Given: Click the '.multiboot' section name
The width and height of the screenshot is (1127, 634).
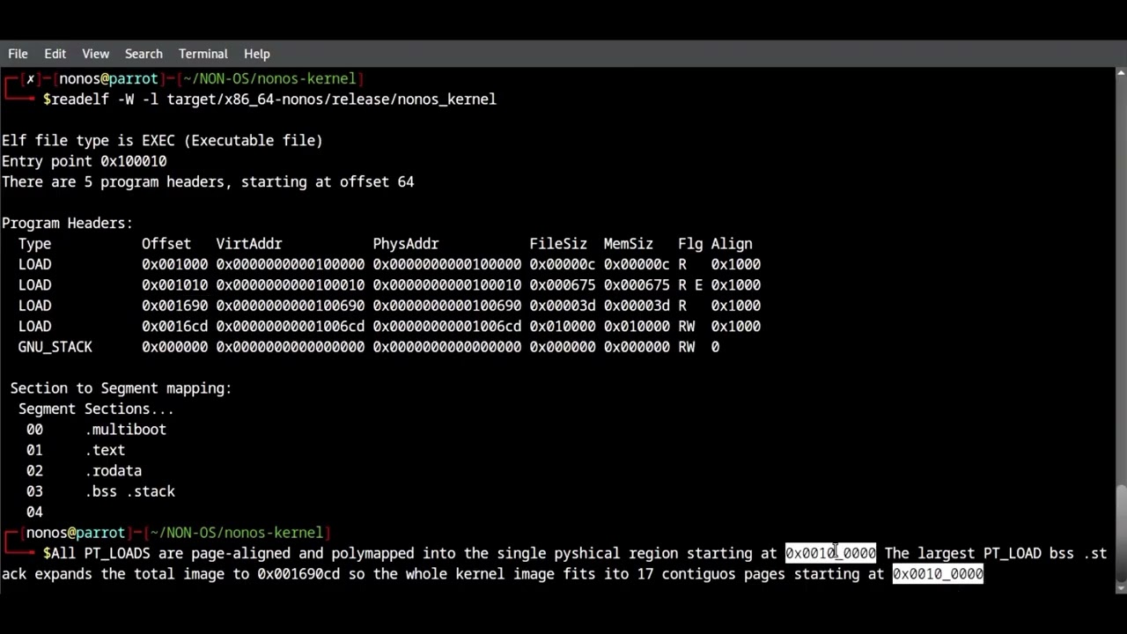Looking at the screenshot, I should 125,430.
